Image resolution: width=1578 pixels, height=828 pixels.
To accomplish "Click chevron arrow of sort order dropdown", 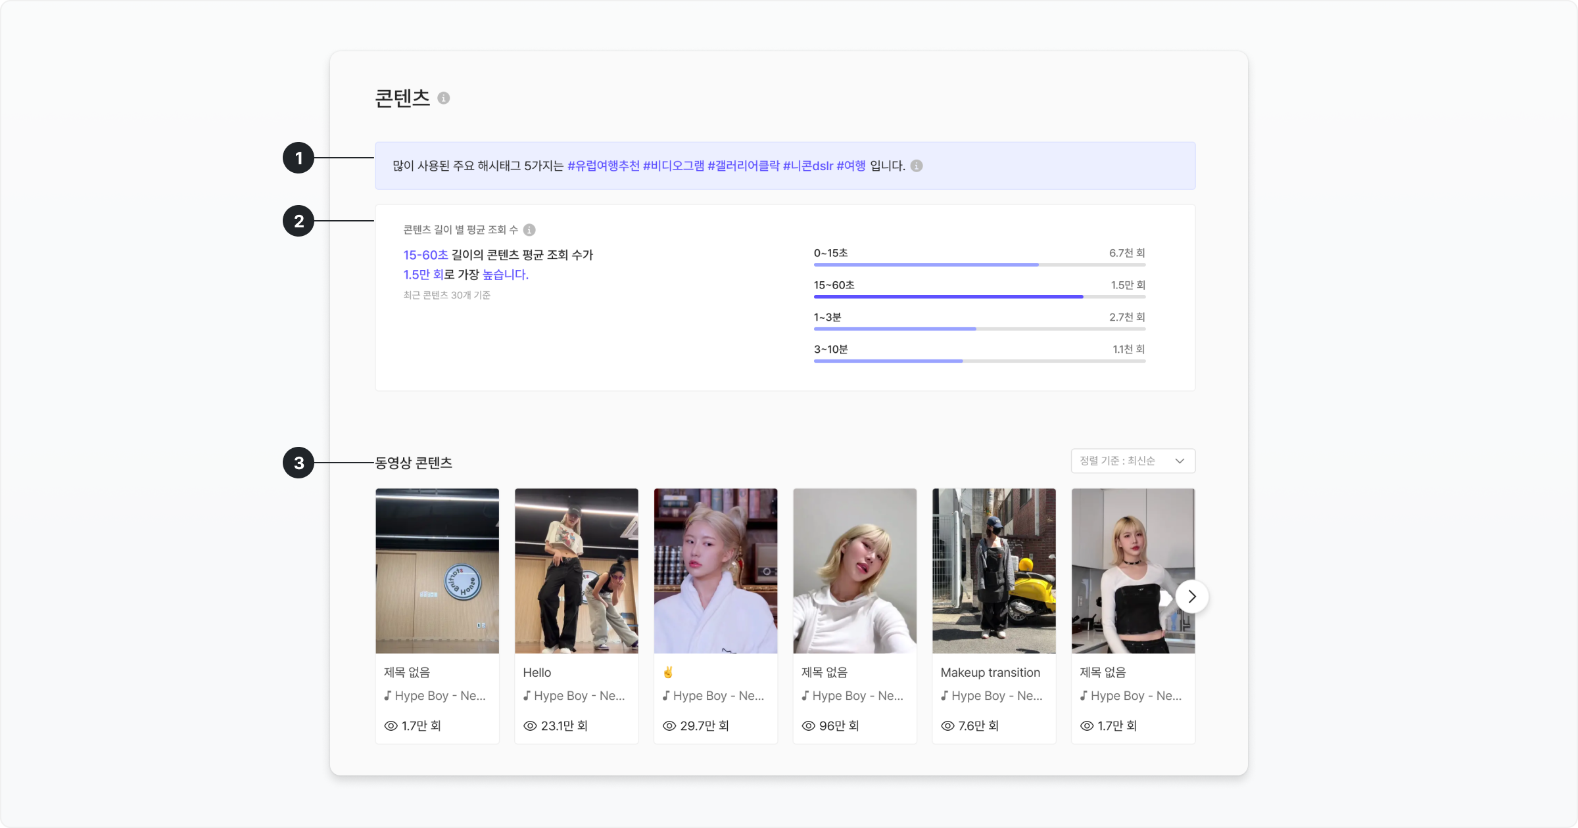I will pos(1180,461).
